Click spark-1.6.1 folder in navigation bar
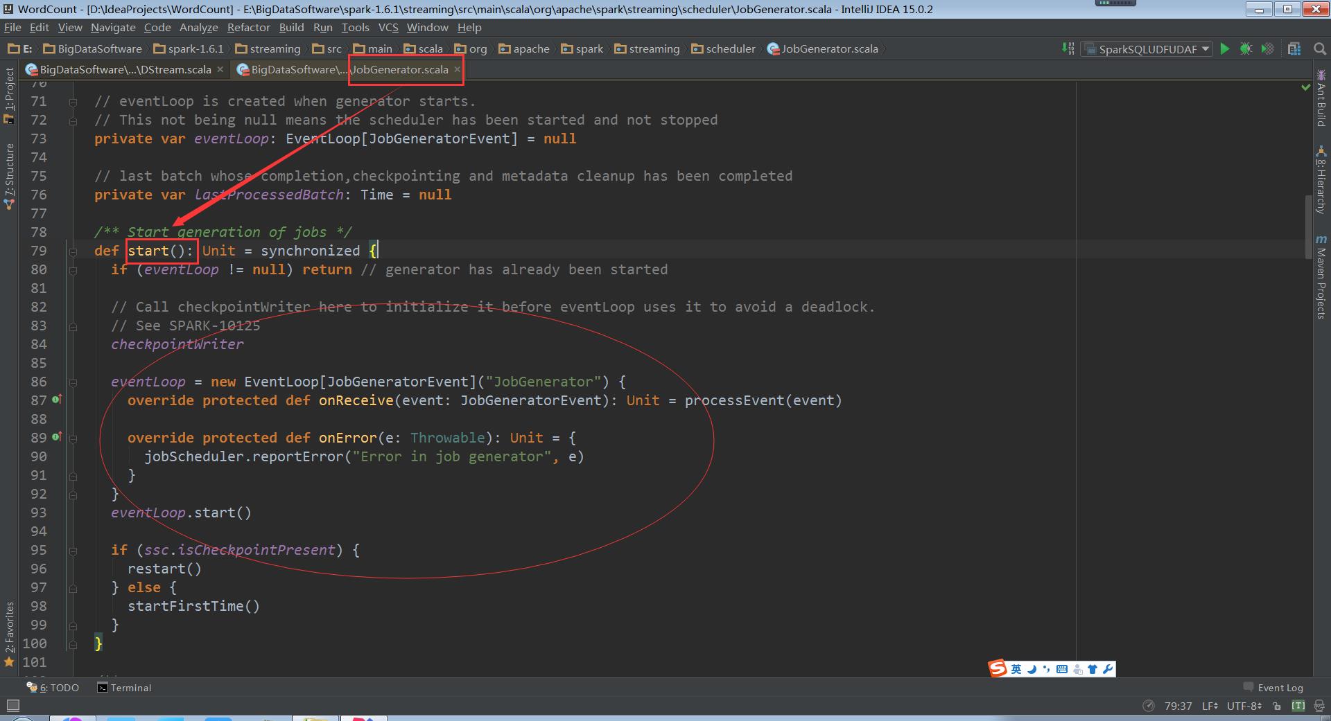The width and height of the screenshot is (1331, 721). [x=189, y=48]
